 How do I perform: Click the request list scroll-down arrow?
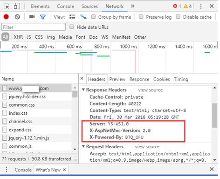click(75, 150)
